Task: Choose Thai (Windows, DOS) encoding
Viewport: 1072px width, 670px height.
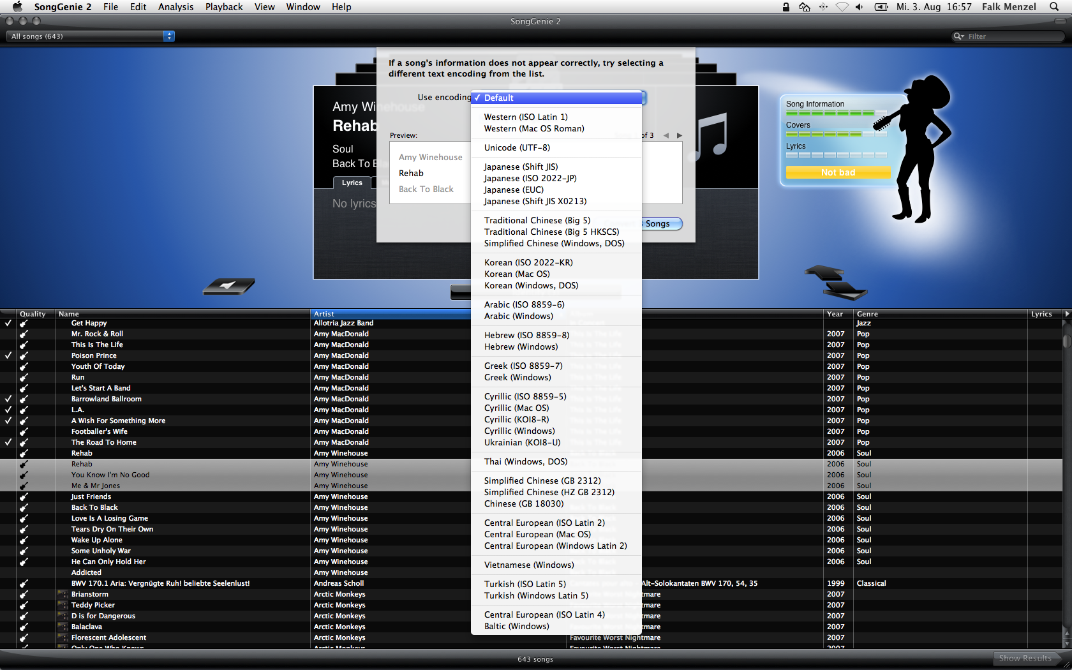Action: [x=556, y=462]
